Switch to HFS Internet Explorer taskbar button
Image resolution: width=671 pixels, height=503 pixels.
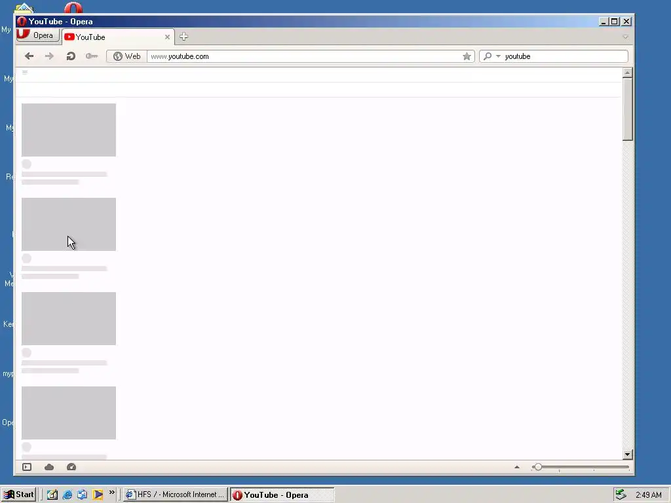click(176, 494)
